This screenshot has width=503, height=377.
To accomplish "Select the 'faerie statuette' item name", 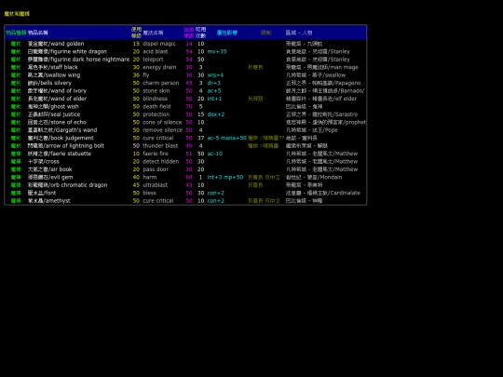I will coord(60,154).
